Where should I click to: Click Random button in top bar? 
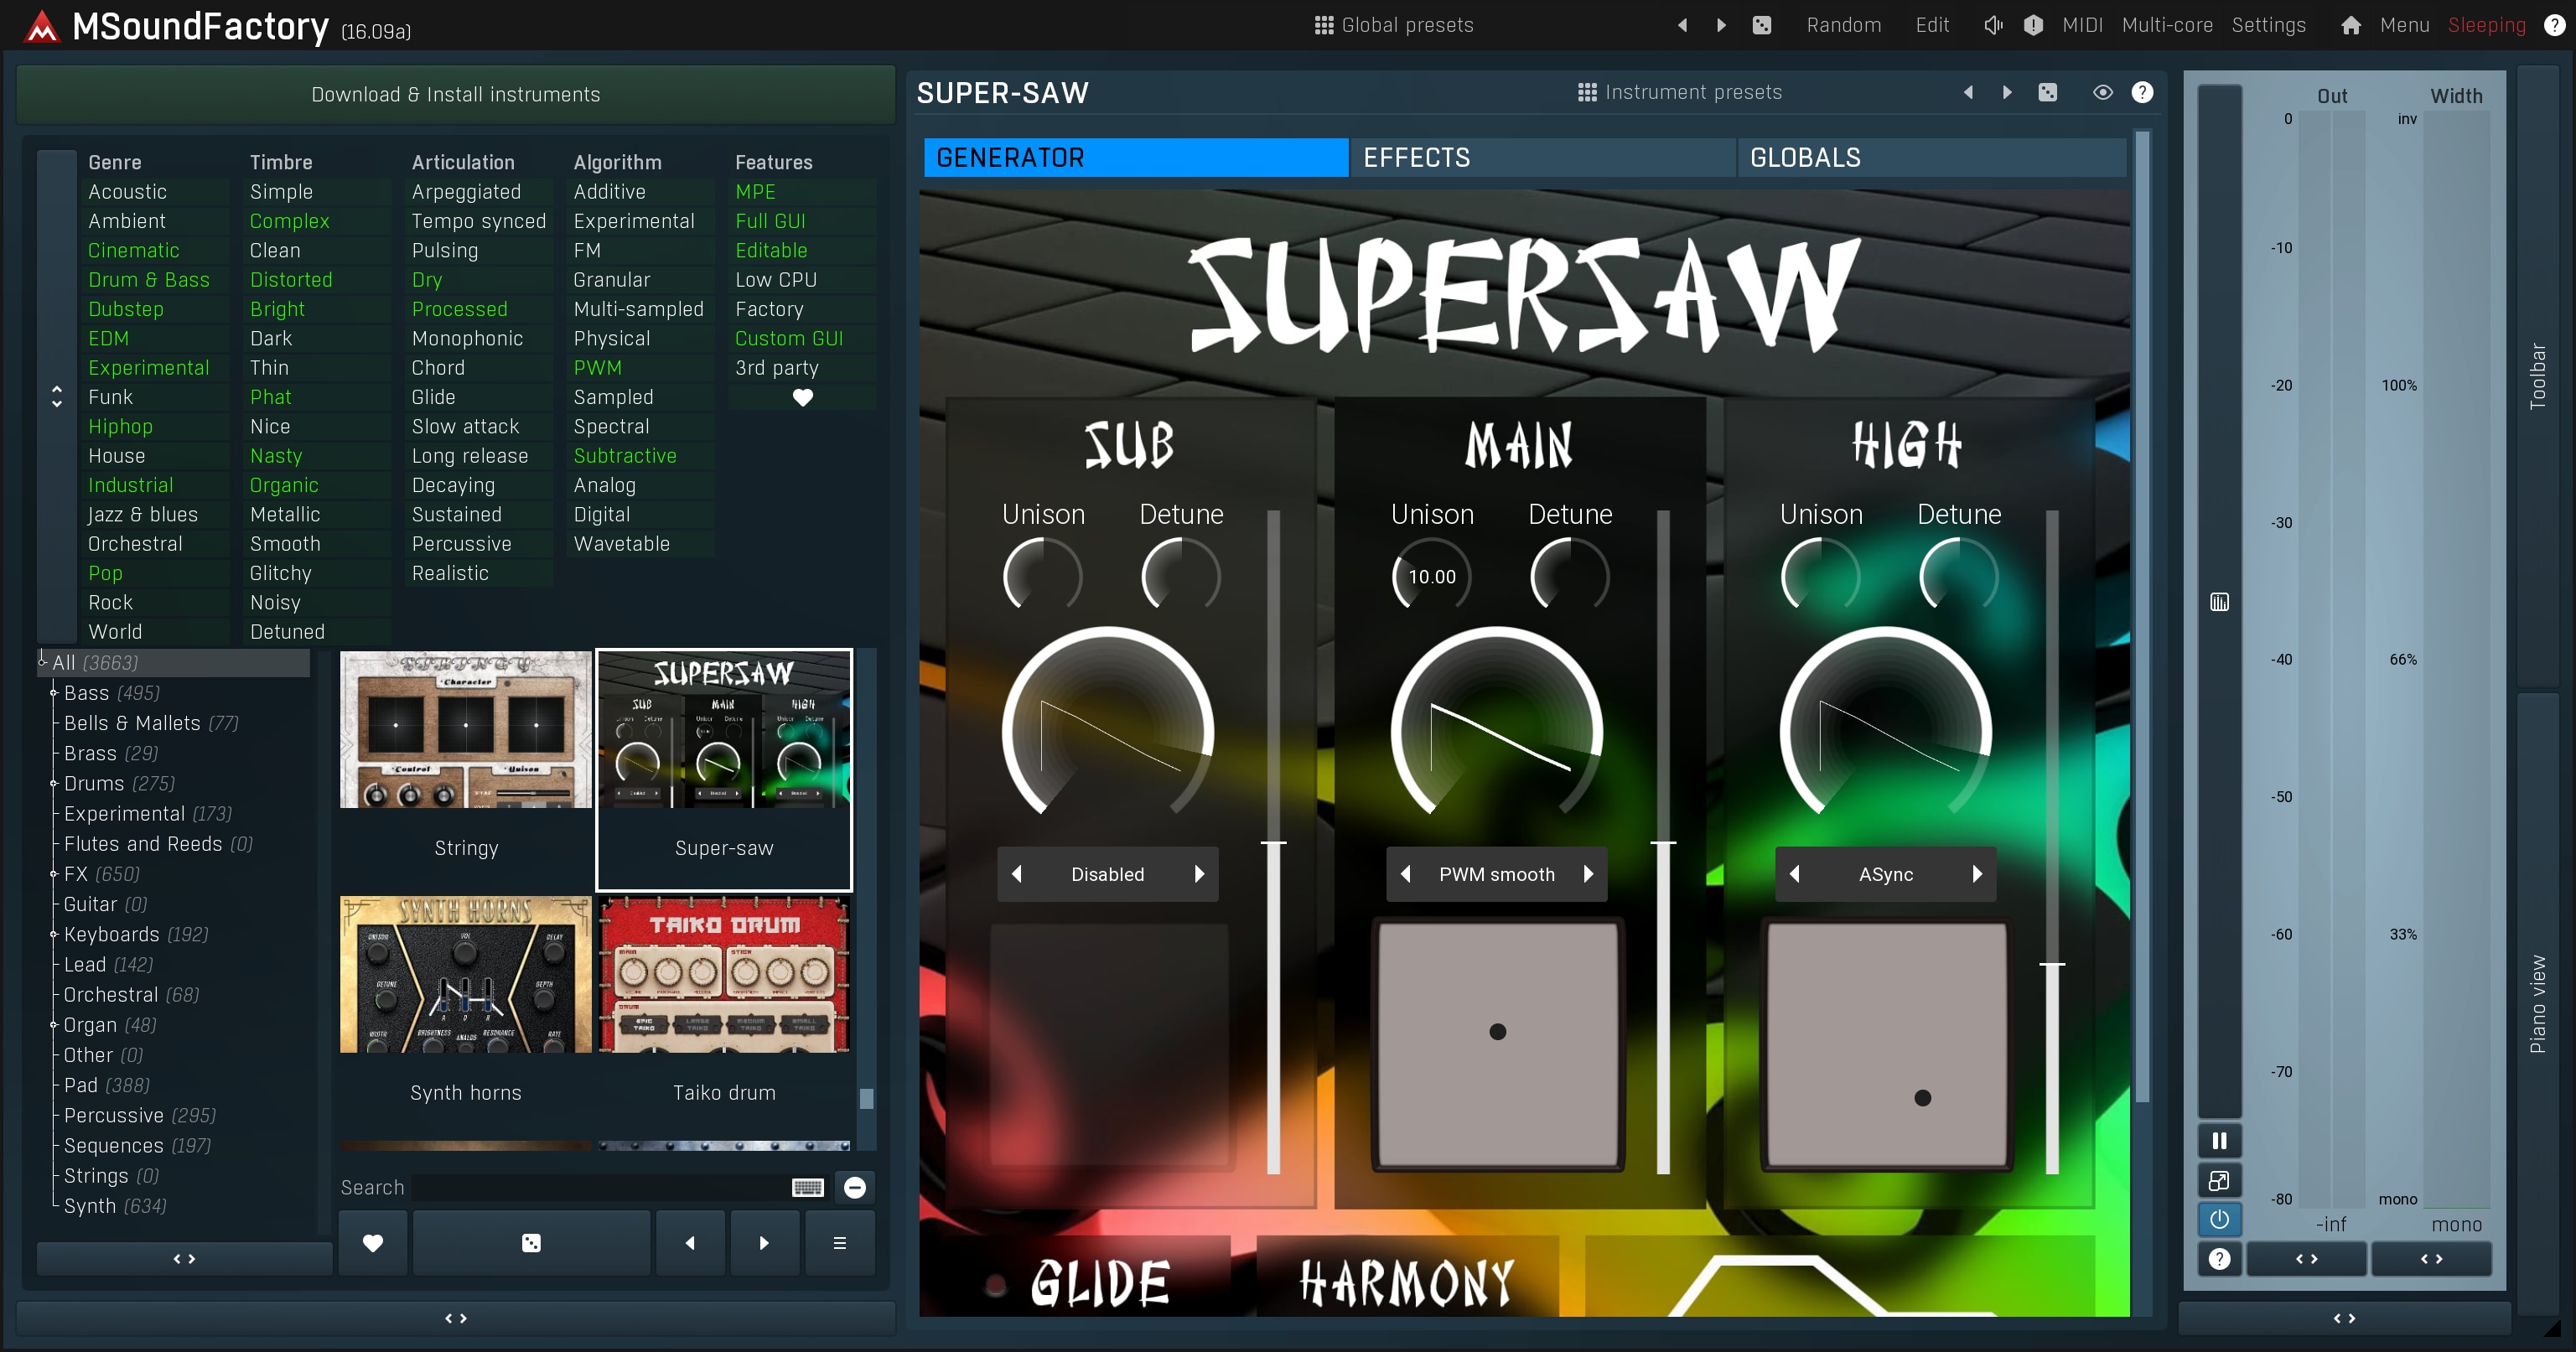(1843, 25)
